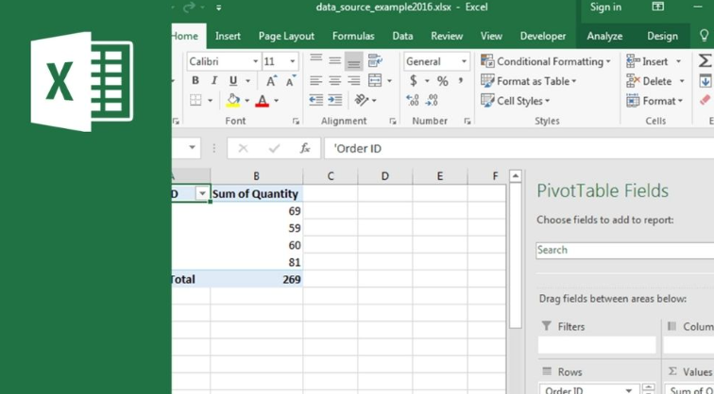Click the PivotTable fields Search box
The image size is (714, 394).
(x=625, y=251)
